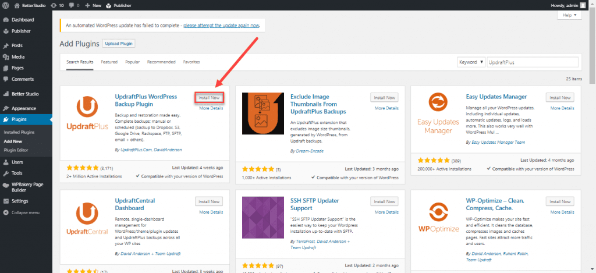Switch to the Favorites tab
Screen dimensions: 596x273
(x=191, y=62)
